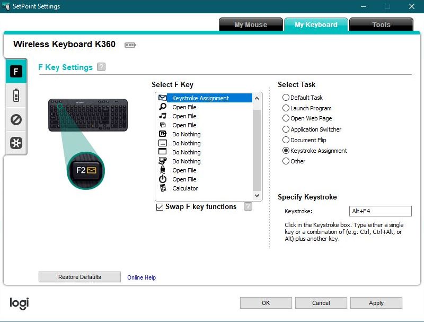Select the Keystroke Assignment list row

(205, 98)
